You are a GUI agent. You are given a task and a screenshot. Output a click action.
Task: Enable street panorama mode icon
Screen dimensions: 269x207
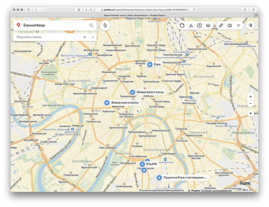coord(191,26)
